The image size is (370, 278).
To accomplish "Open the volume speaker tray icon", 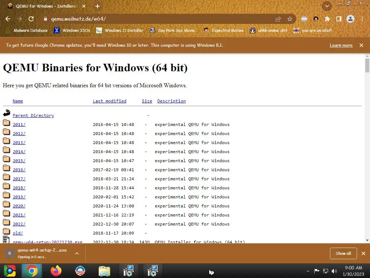I will (x=334, y=271).
